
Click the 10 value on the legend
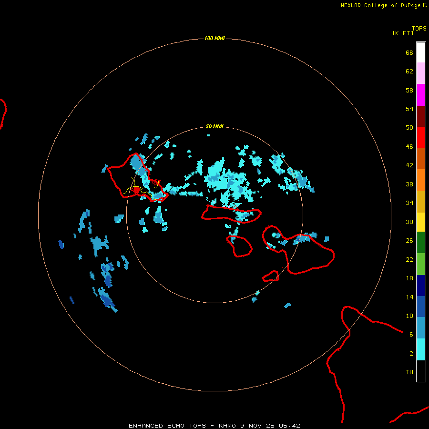409,316
